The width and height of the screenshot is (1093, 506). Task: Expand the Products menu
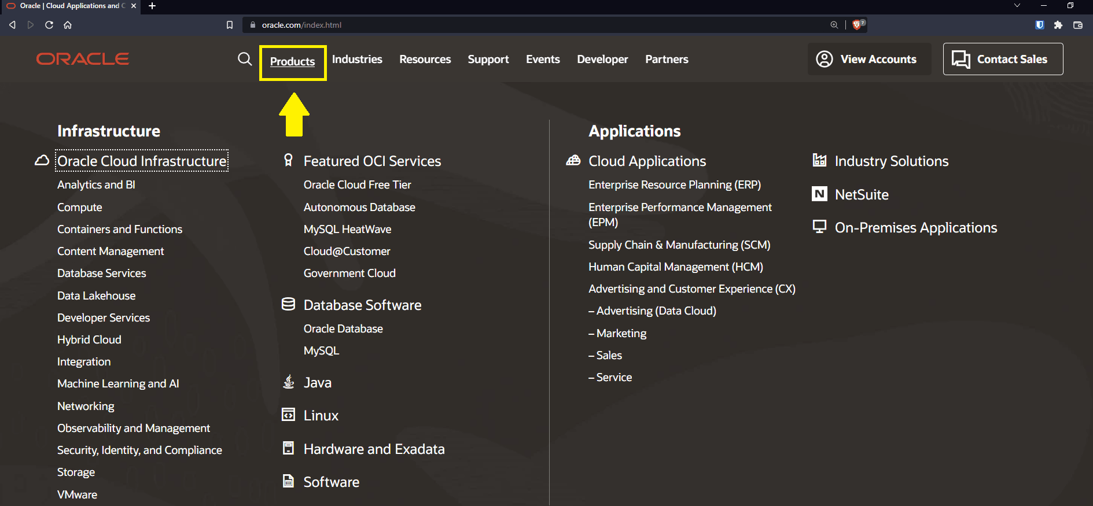pos(292,61)
